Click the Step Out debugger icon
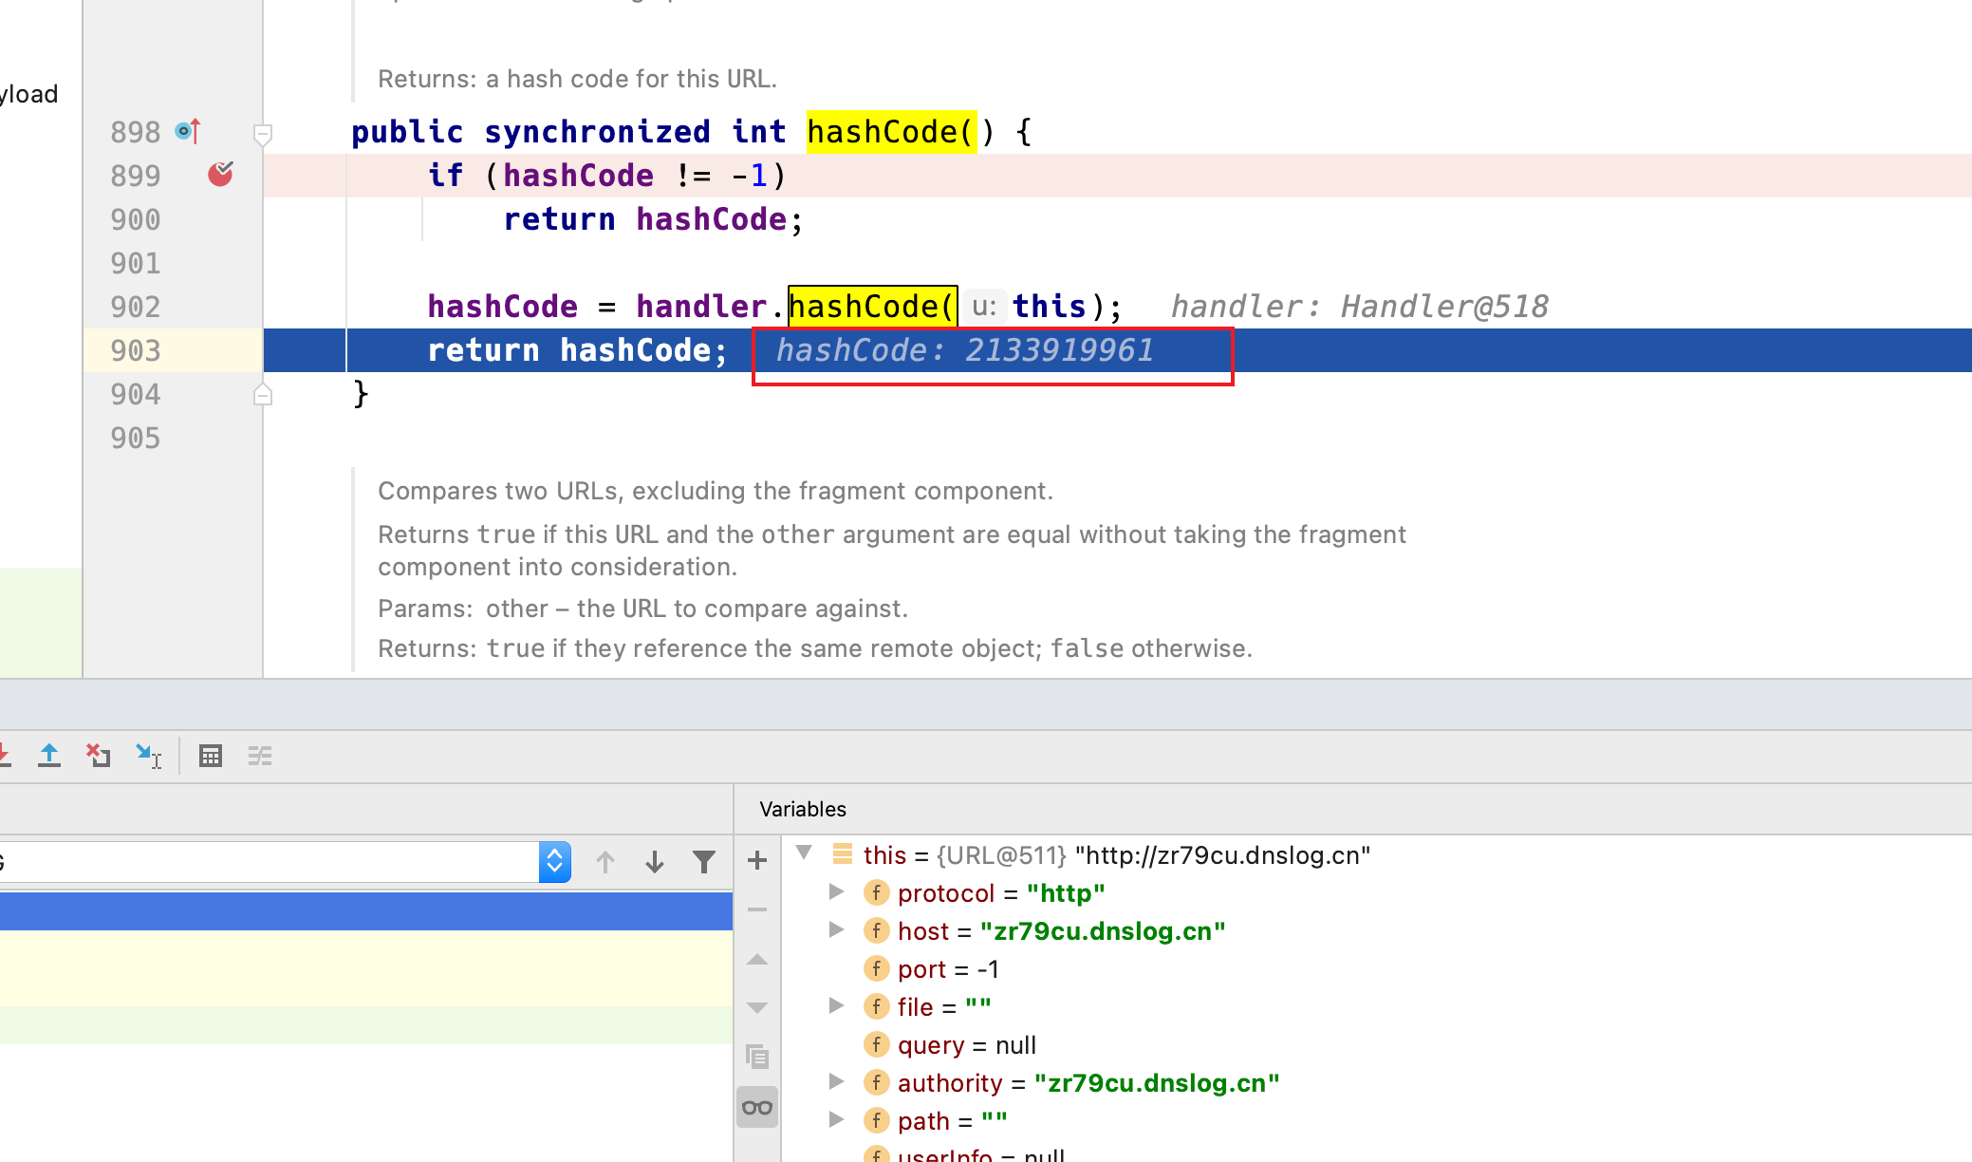This screenshot has width=1972, height=1162. pos(49,756)
